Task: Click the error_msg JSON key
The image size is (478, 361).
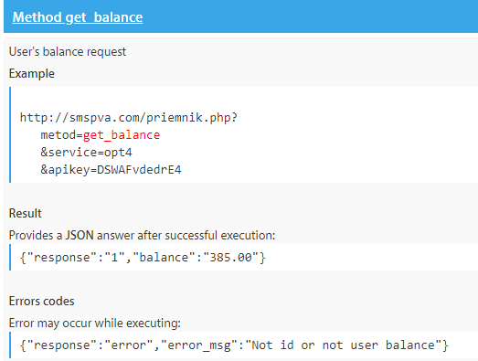Action: point(199,345)
